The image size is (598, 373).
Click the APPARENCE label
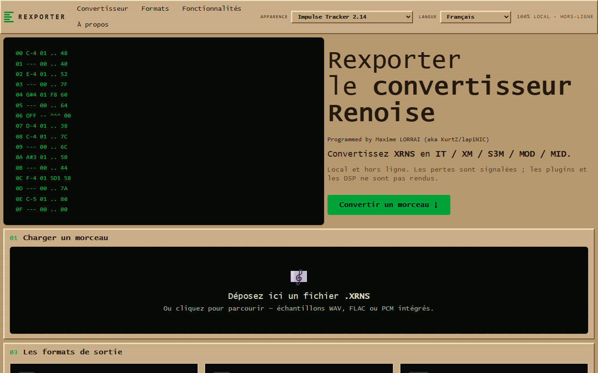coord(274,17)
